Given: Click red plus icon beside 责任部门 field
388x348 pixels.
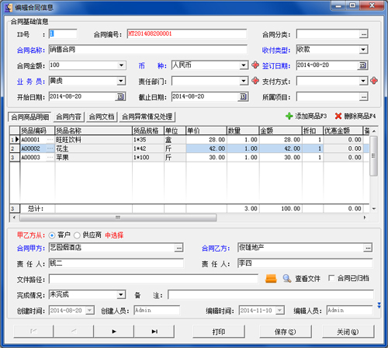Looking at the screenshot, I should [255, 81].
